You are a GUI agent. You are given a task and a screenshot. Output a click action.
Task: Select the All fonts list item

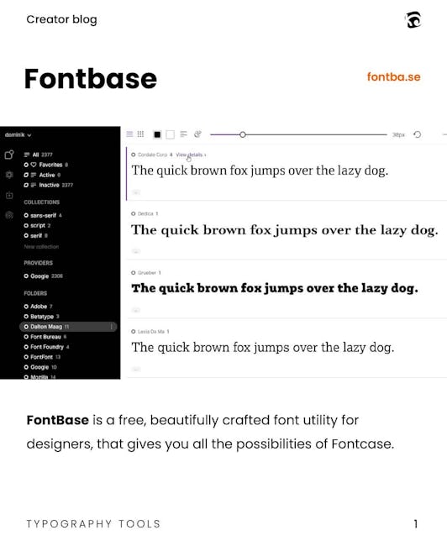pyautogui.click(x=39, y=155)
